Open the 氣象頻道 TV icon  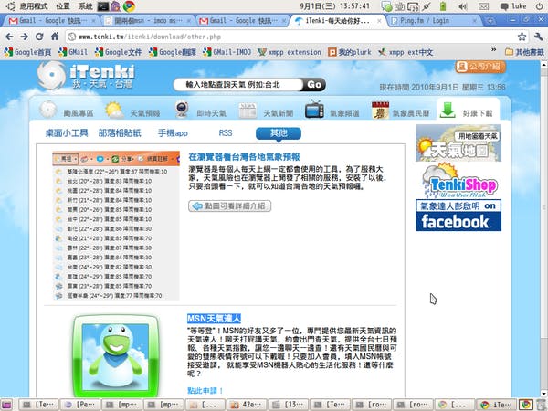point(315,111)
